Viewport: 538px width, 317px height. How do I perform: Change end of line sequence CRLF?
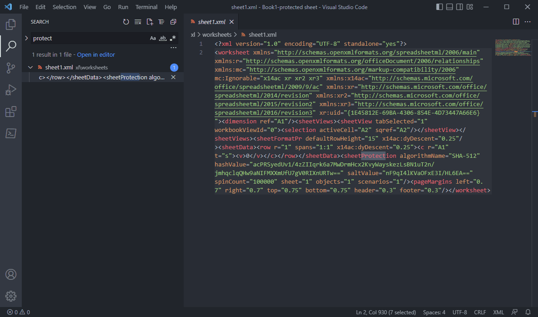479,312
